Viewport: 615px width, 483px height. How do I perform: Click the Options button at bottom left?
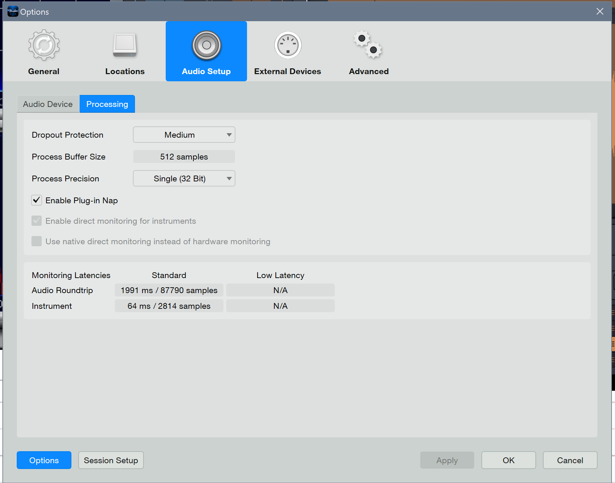coord(44,460)
